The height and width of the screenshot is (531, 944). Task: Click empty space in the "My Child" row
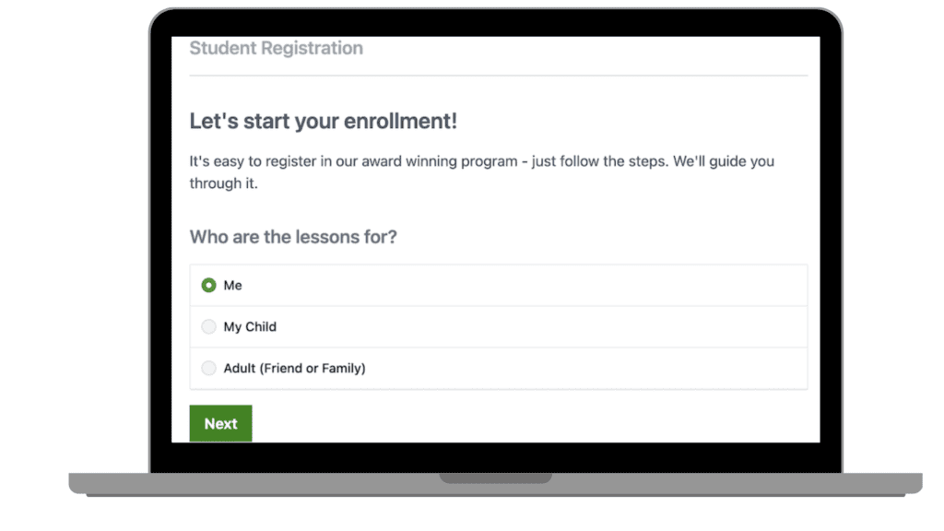point(553,327)
